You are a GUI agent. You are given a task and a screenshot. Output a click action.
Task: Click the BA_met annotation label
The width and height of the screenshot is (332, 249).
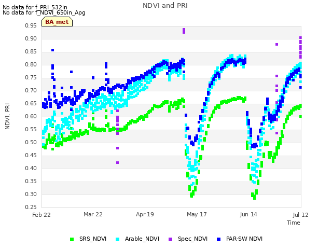(57, 22)
